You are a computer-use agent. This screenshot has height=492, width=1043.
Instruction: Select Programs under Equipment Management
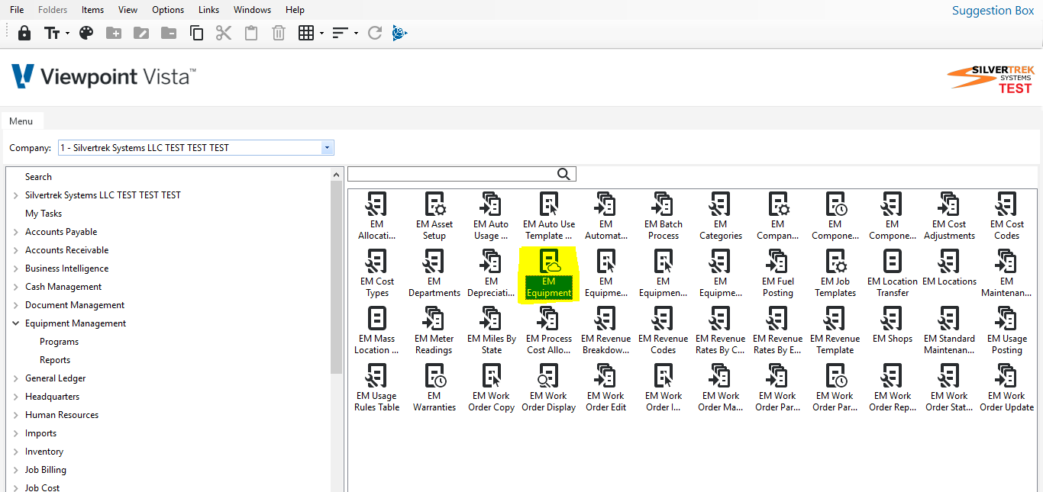click(60, 342)
